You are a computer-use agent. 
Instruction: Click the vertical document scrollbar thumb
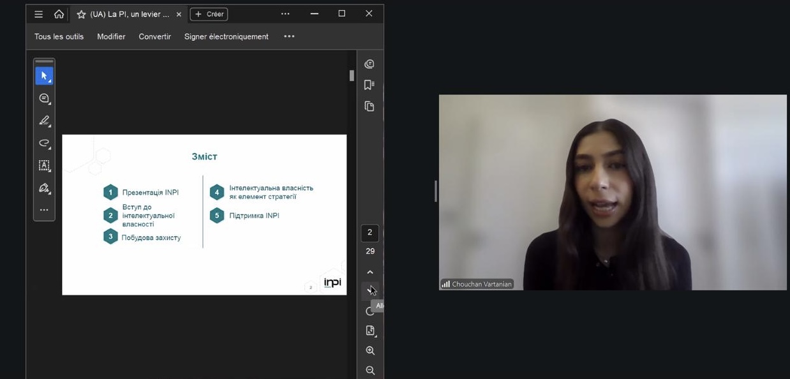[x=352, y=75]
